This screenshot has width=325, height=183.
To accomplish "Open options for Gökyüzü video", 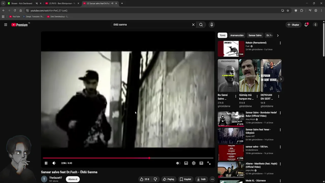I will click(x=280, y=130).
